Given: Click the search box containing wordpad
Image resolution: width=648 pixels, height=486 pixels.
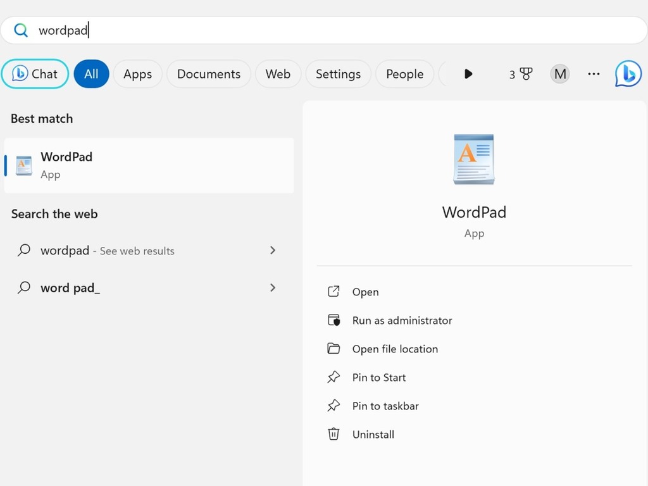Looking at the screenshot, I should pyautogui.click(x=324, y=30).
